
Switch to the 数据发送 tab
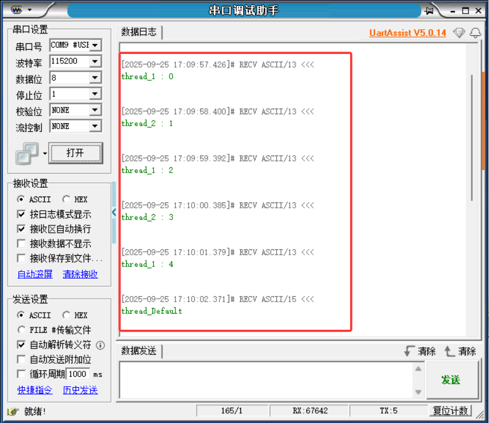coord(139,351)
